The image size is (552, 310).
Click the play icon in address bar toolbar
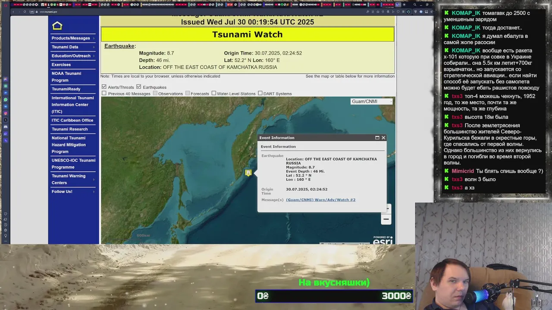393,12
